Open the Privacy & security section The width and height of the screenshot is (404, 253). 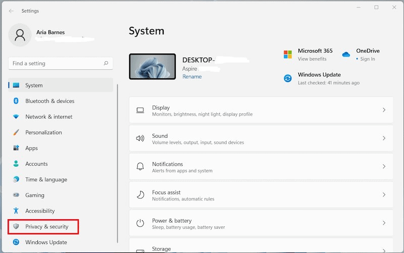pyautogui.click(x=46, y=227)
